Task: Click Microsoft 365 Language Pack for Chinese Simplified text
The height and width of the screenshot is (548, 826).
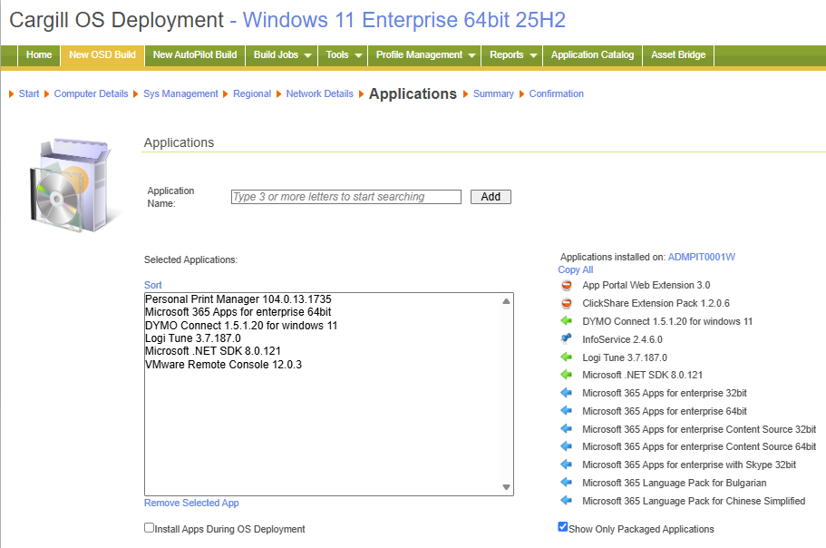Action: pyautogui.click(x=694, y=501)
